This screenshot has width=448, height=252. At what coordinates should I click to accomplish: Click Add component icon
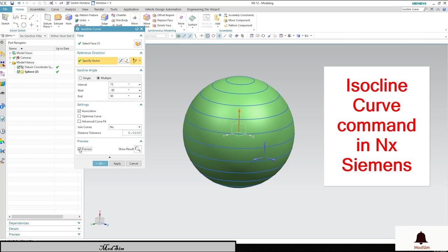pyautogui.click(x=218, y=20)
